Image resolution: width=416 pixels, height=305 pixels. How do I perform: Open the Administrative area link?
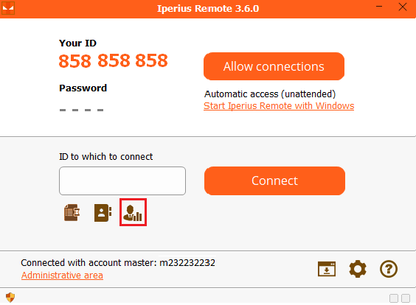[62, 276]
